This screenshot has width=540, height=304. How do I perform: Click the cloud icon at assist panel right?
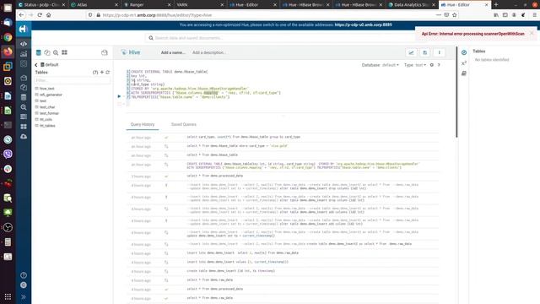point(105,52)
